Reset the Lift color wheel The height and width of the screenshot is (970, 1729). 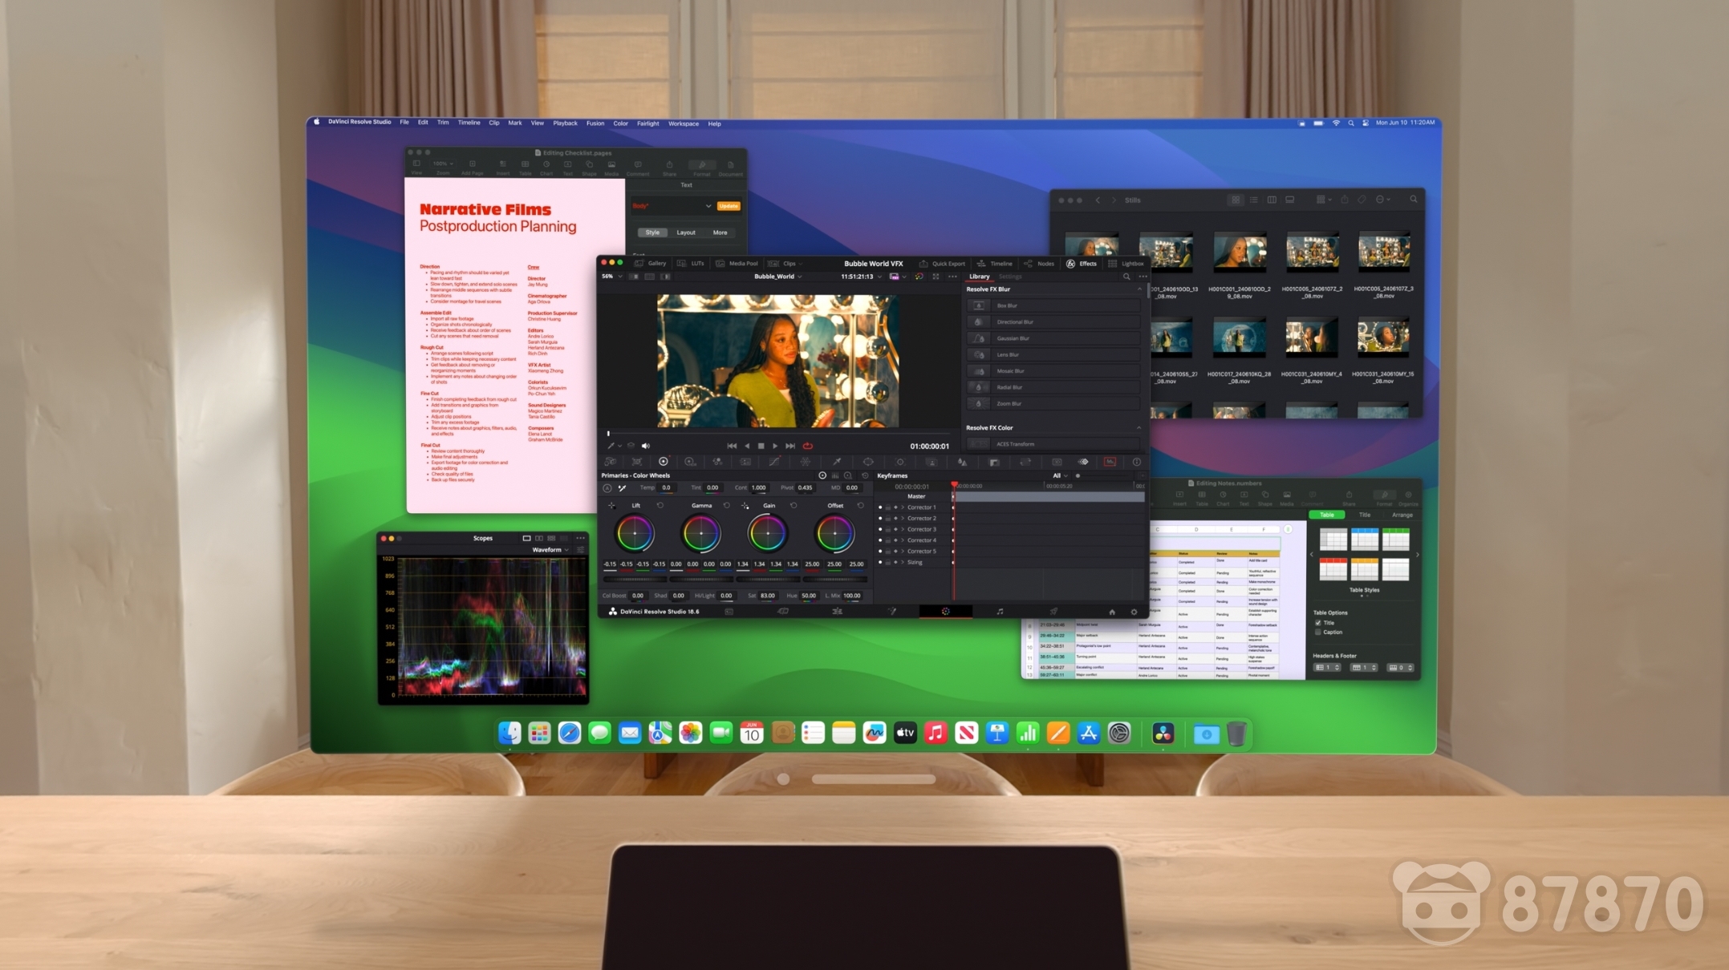pyautogui.click(x=660, y=506)
